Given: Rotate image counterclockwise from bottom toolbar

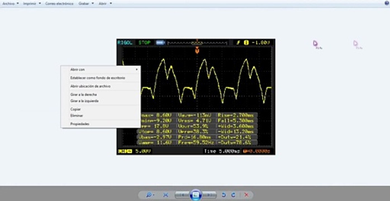Looking at the screenshot, I should point(223,195).
